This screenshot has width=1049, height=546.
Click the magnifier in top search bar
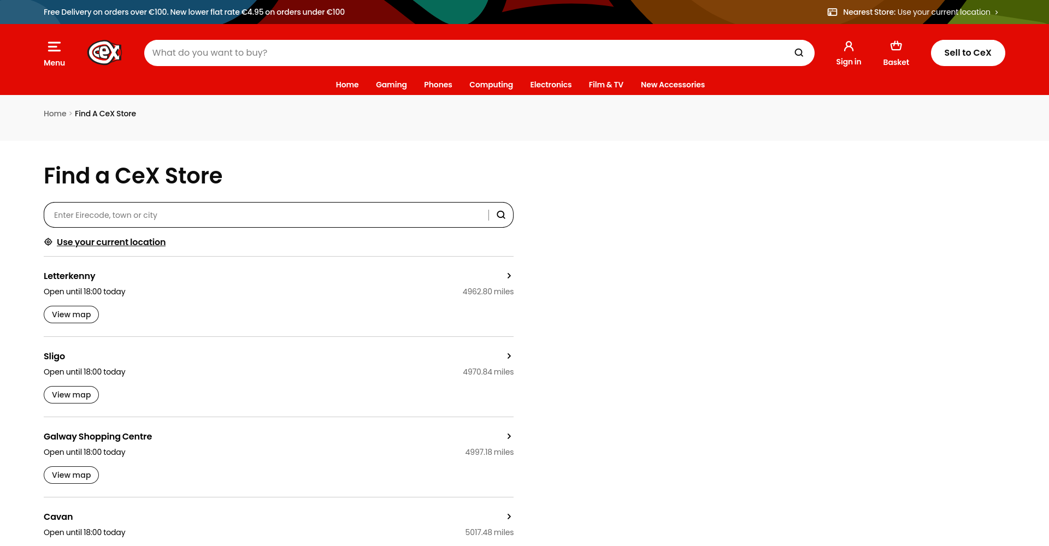[799, 53]
